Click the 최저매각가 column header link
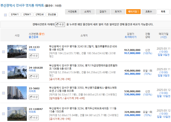 pos(131,37)
